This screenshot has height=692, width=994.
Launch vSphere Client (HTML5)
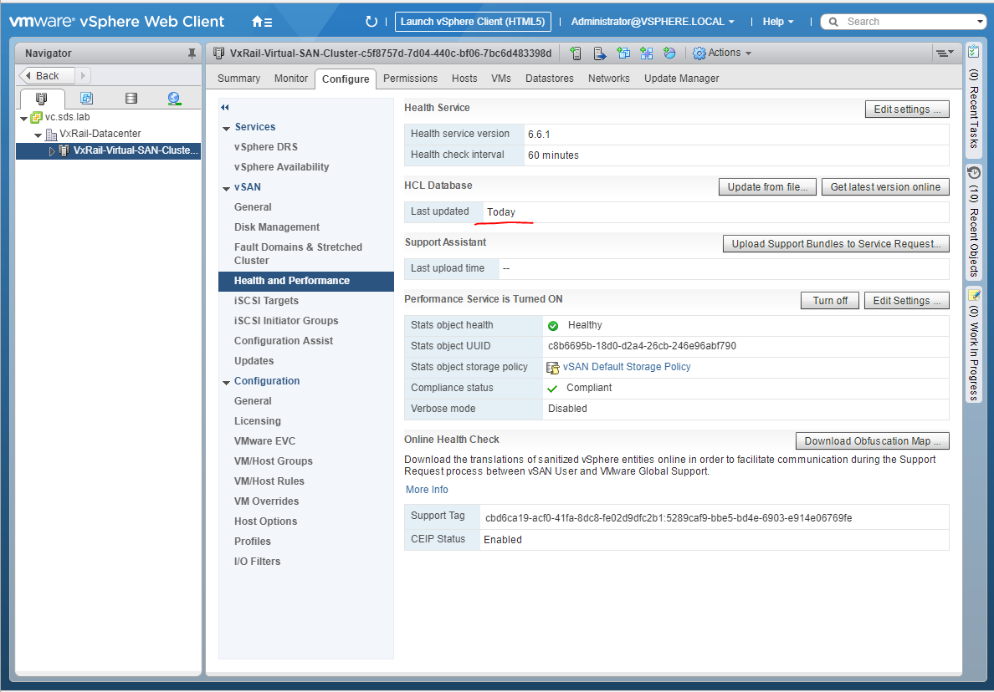473,22
